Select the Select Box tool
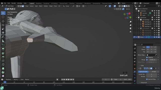The height and width of the screenshot is (90, 161). point(3,13)
